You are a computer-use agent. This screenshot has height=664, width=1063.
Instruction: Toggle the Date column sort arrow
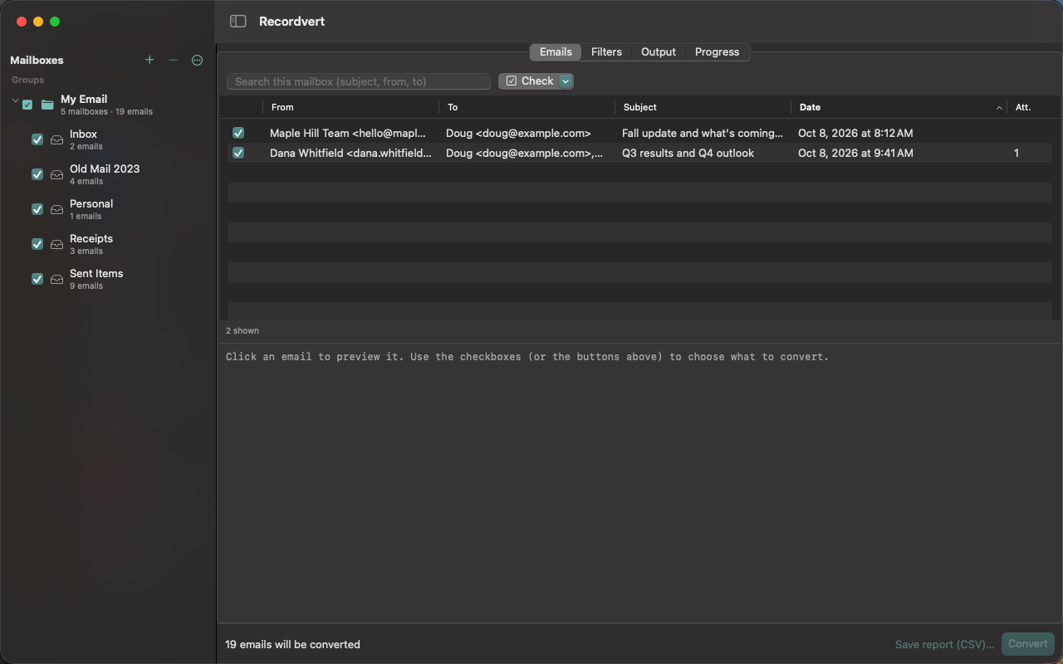click(999, 108)
